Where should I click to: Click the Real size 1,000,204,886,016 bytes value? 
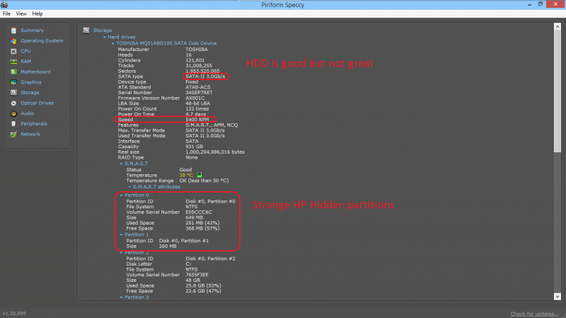(215, 152)
